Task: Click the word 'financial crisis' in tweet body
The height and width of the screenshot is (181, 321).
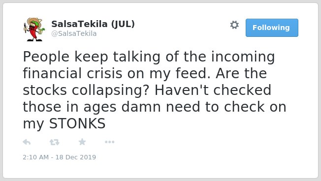Action: point(72,73)
